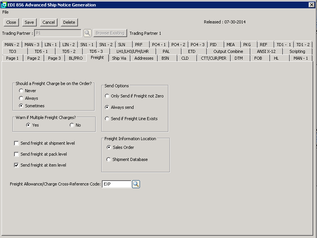Viewport: 317px width, 238px height.
Task: Click the application icon in title bar
Action: pos(4,5)
